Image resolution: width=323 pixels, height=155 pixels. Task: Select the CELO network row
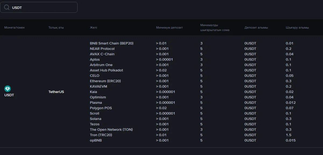coord(94,75)
